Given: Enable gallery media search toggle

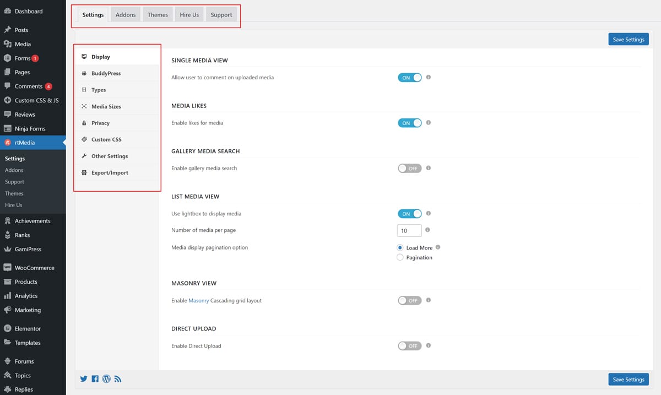Looking at the screenshot, I should pyautogui.click(x=409, y=168).
